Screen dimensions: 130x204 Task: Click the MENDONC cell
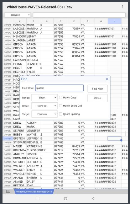click(20, 36)
